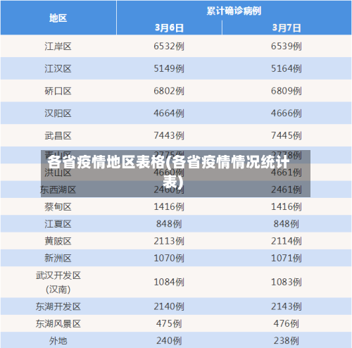Select the 6532例 cell

tap(169, 46)
